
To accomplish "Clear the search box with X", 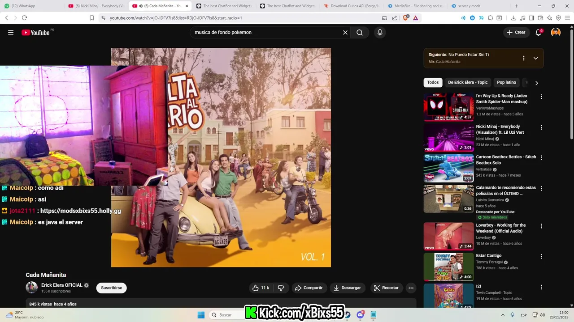I will [x=345, y=32].
